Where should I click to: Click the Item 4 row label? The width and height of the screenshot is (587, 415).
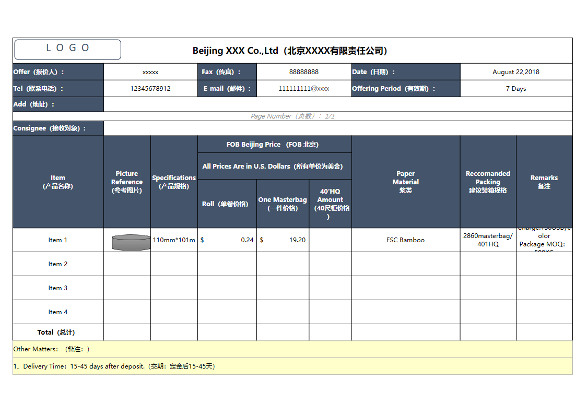coord(58,312)
